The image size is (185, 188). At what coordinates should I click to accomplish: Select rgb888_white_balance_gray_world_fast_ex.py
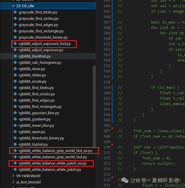55,151
